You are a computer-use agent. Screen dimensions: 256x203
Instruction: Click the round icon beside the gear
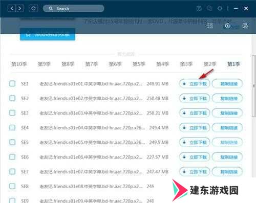[209, 8]
